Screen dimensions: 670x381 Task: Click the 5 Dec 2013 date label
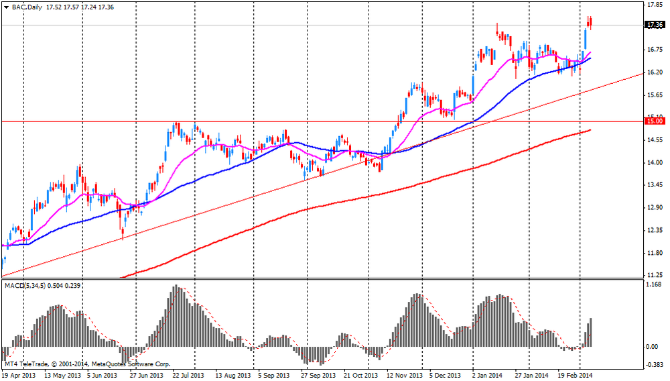(x=446, y=376)
